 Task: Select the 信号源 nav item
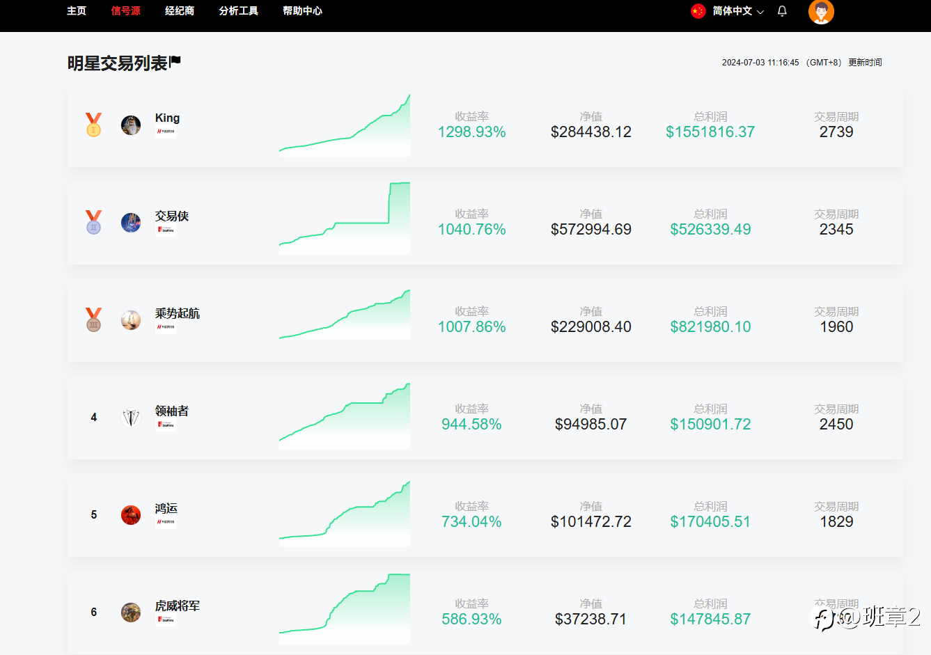[126, 11]
